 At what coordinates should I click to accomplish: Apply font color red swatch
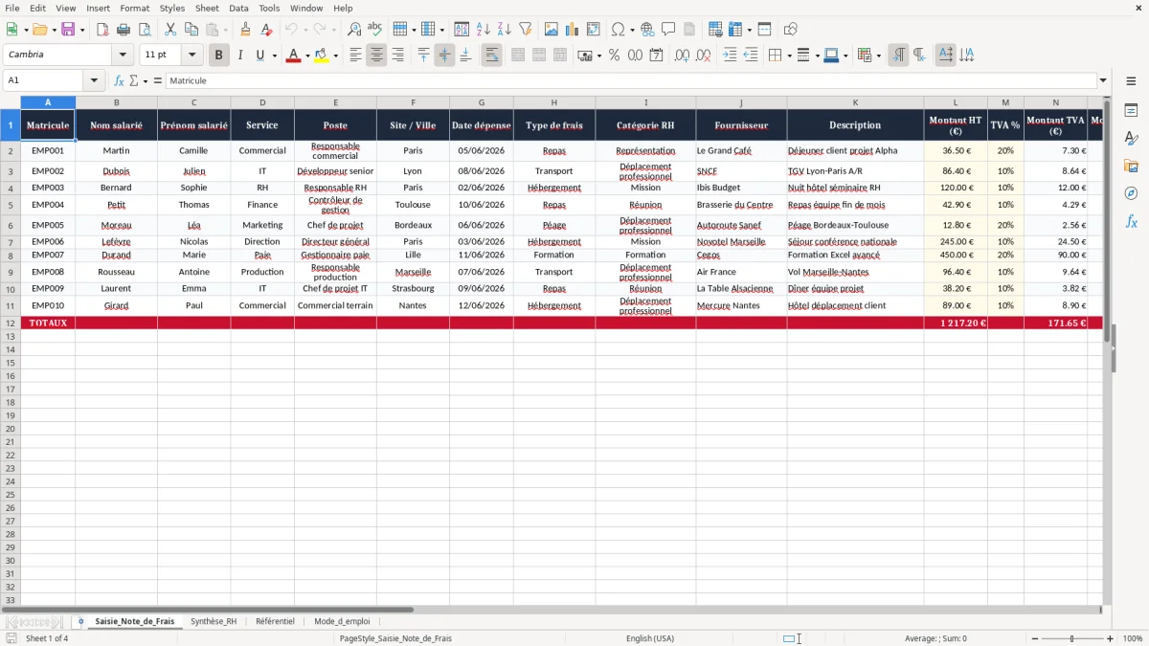click(292, 56)
